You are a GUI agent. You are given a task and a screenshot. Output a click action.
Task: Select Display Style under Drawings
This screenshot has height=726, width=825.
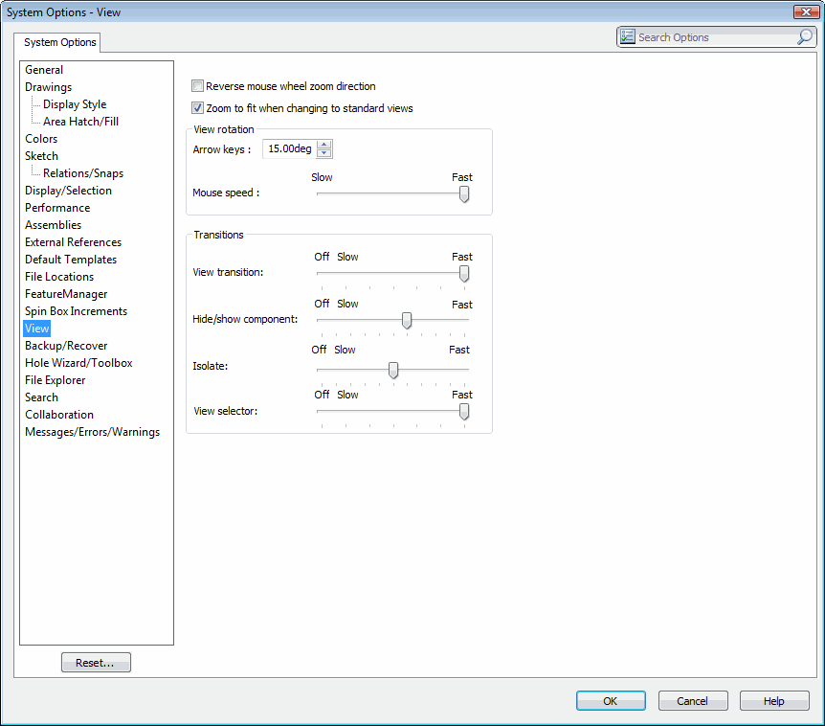pos(75,104)
